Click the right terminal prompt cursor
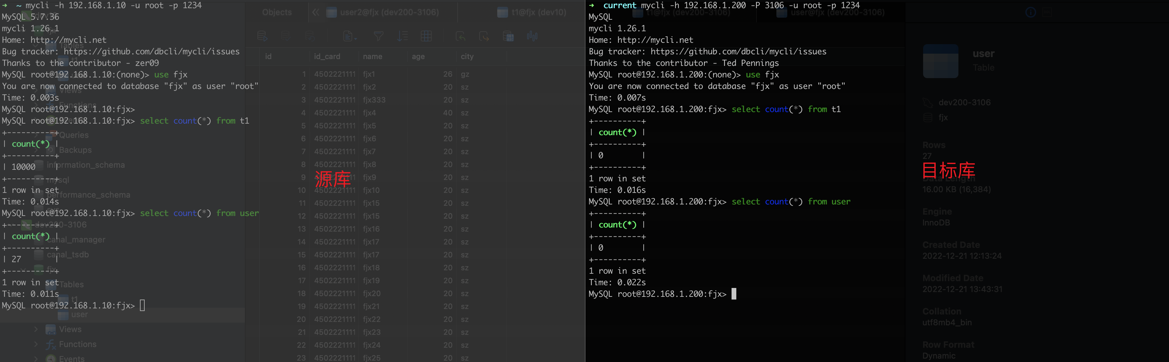Viewport: 1169px width, 362px height. pos(734,294)
